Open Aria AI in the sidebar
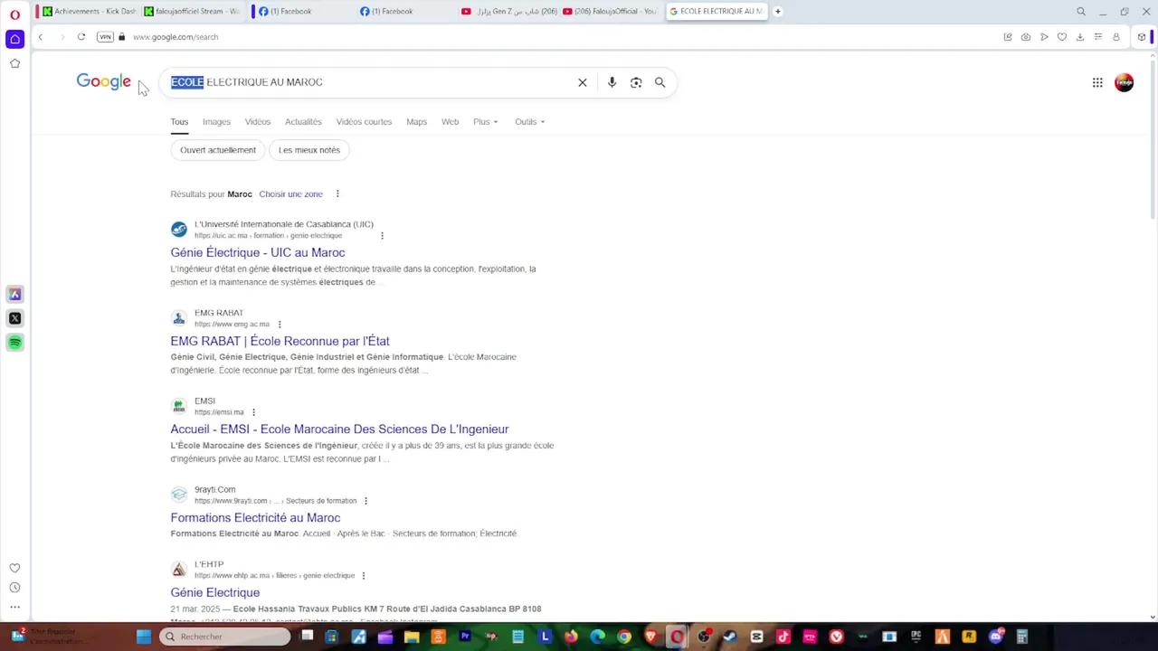Viewport: 1158px width, 651px height. click(14, 294)
